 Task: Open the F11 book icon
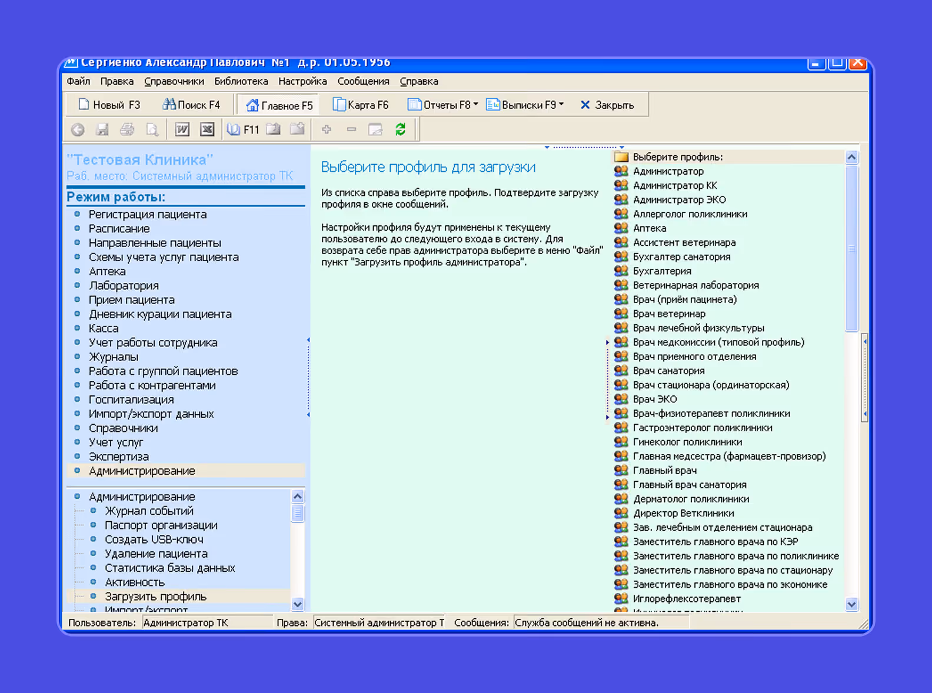pyautogui.click(x=243, y=129)
